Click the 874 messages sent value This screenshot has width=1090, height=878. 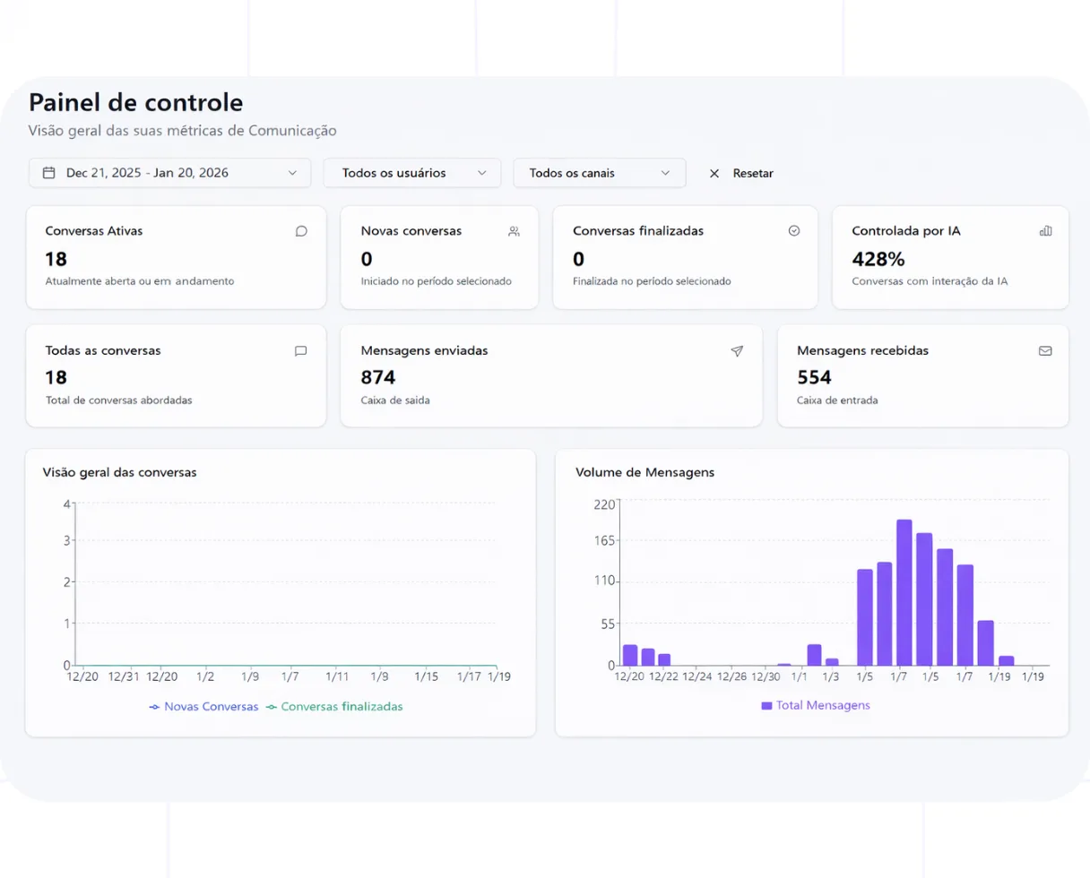[378, 377]
